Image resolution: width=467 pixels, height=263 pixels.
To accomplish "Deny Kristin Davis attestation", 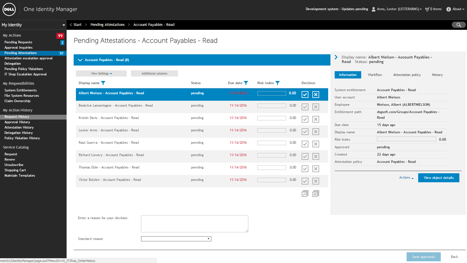I will click(x=316, y=119).
